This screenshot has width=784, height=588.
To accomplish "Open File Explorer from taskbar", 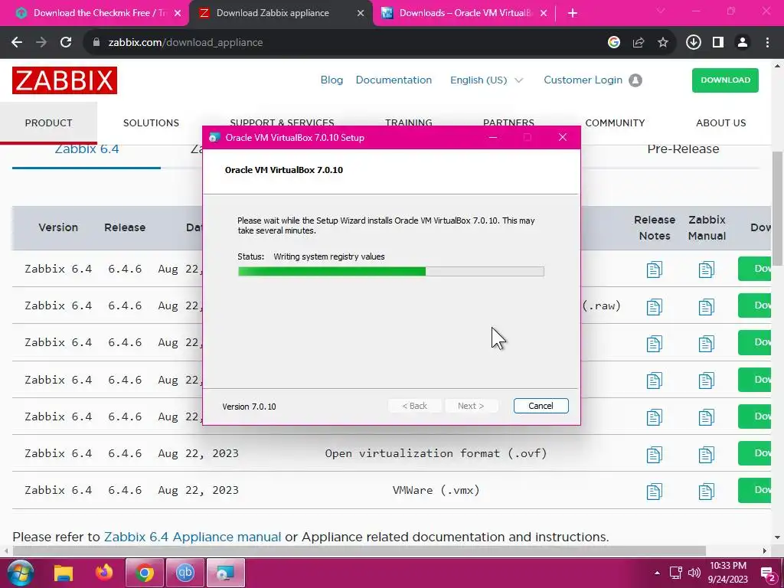I will click(64, 573).
